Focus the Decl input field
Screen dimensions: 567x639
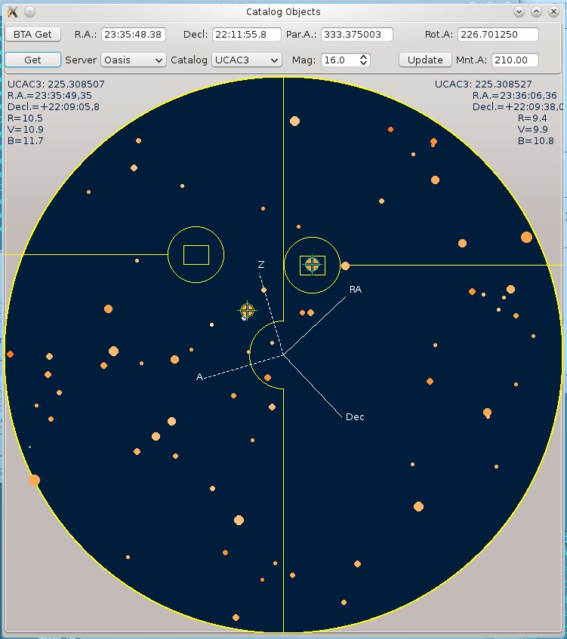(x=246, y=34)
